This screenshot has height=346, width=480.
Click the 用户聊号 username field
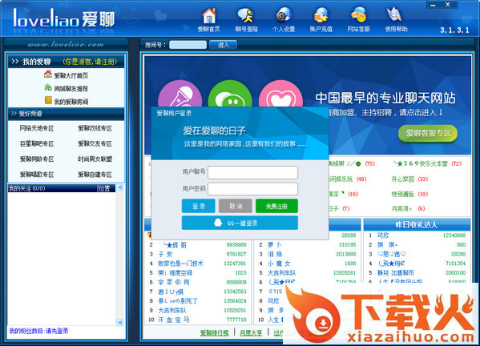(x=253, y=172)
